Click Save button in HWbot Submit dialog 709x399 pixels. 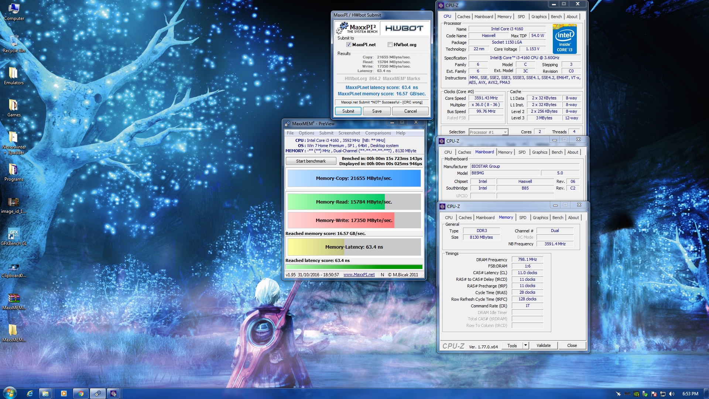(377, 111)
